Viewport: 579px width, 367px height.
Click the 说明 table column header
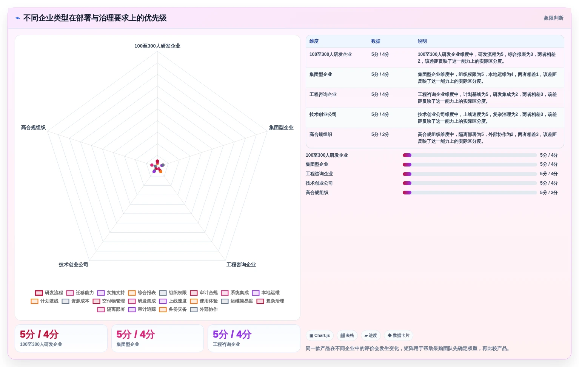422,42
